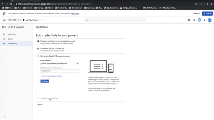
Task: Open the Zulu bookmarks folder
Action: [99, 8]
